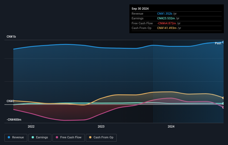This screenshot has width=228, height=145.
Task: Toggle the Free Cash Flow legend series
Action: (x=69, y=138)
